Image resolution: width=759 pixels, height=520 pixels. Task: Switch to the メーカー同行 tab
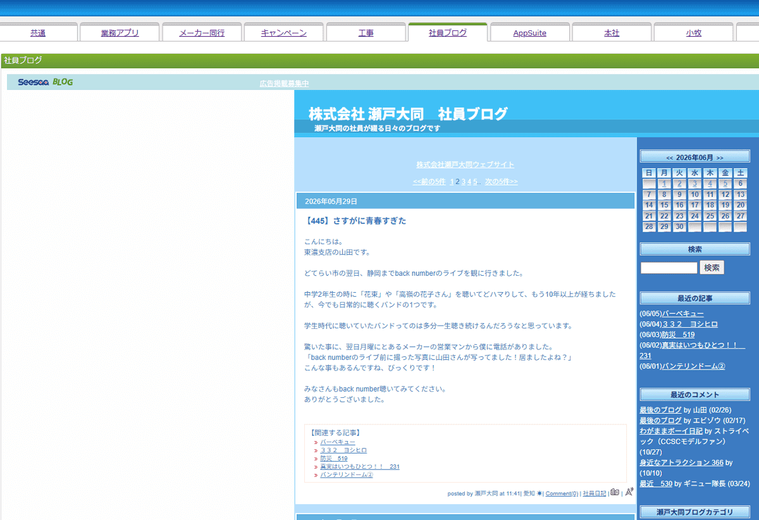click(202, 33)
